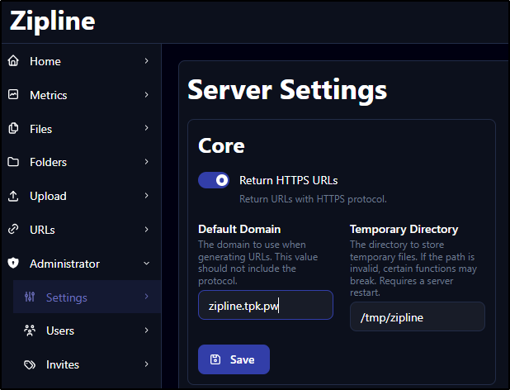Viewport: 510px width, 390px height.
Task: Click the chevron next to Invites
Action: coord(147,364)
